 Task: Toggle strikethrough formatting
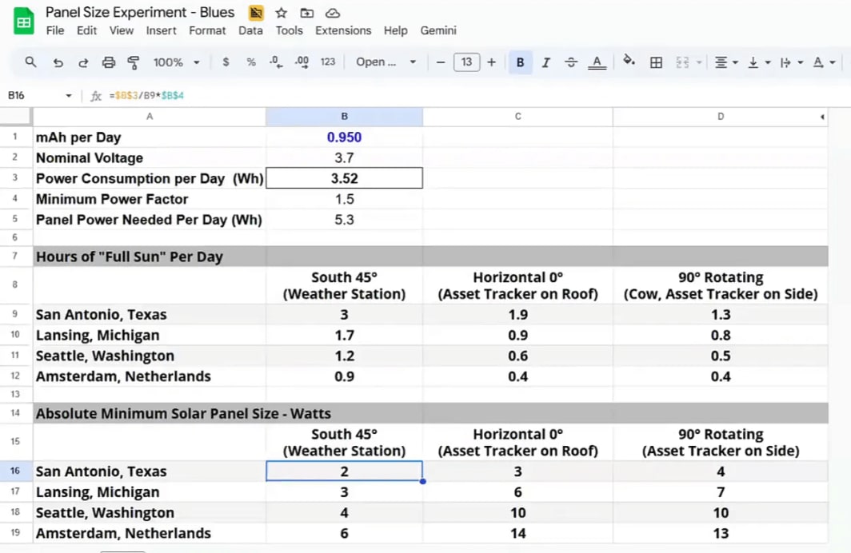pyautogui.click(x=570, y=62)
